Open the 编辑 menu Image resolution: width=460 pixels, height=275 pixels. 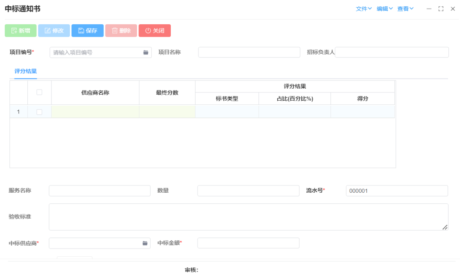click(385, 9)
